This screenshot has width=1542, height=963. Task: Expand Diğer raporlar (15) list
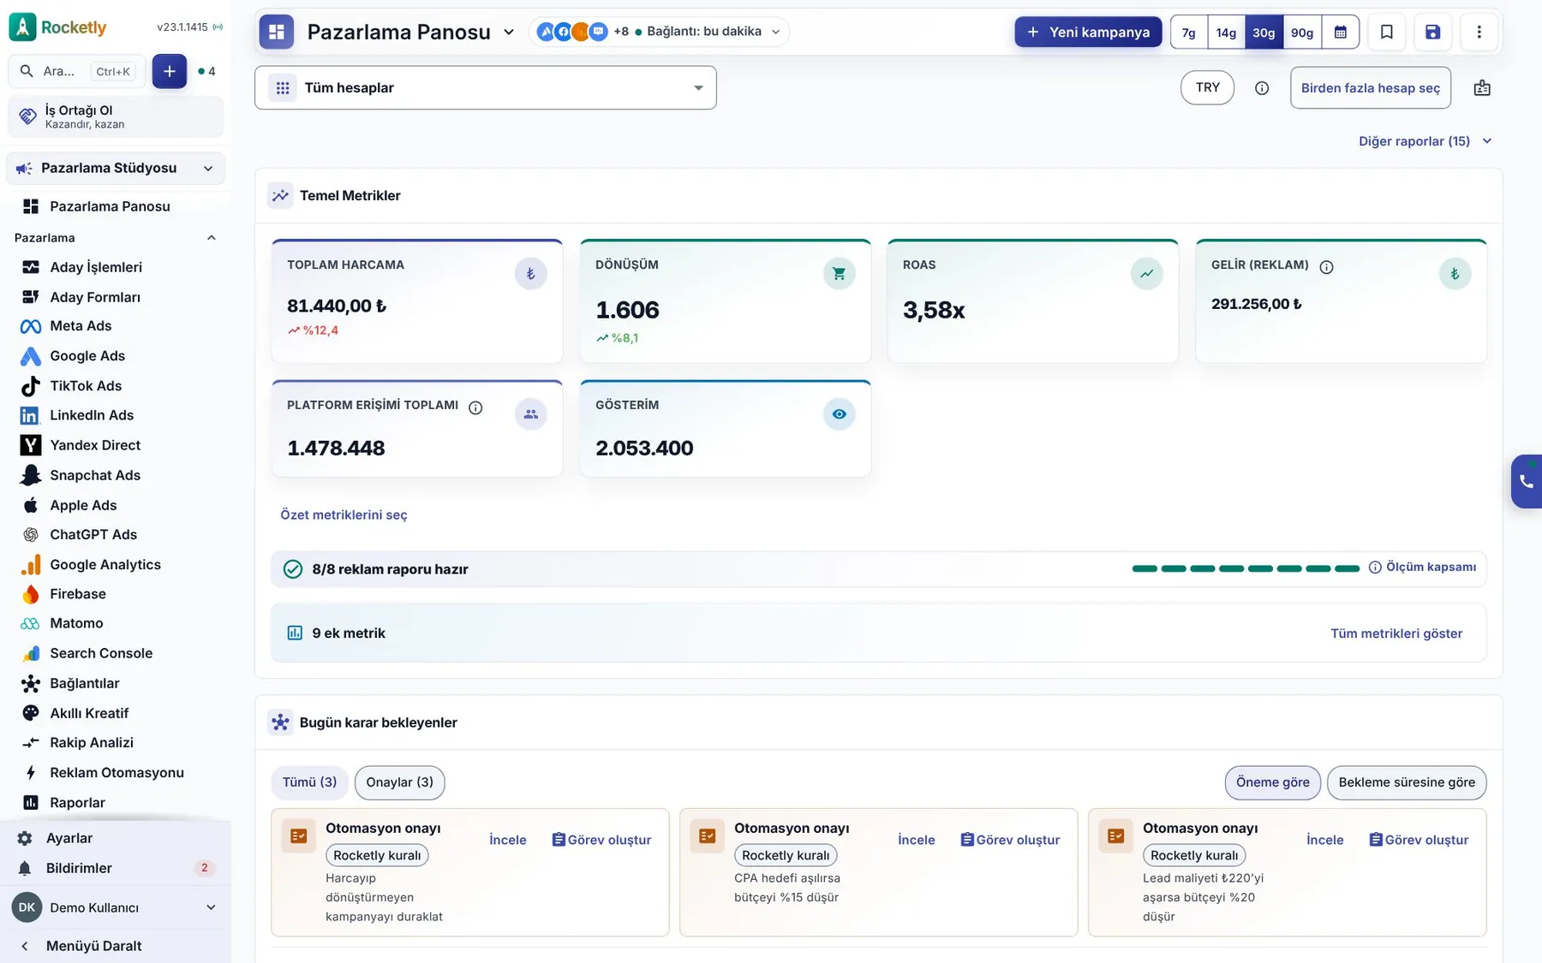[1425, 141]
